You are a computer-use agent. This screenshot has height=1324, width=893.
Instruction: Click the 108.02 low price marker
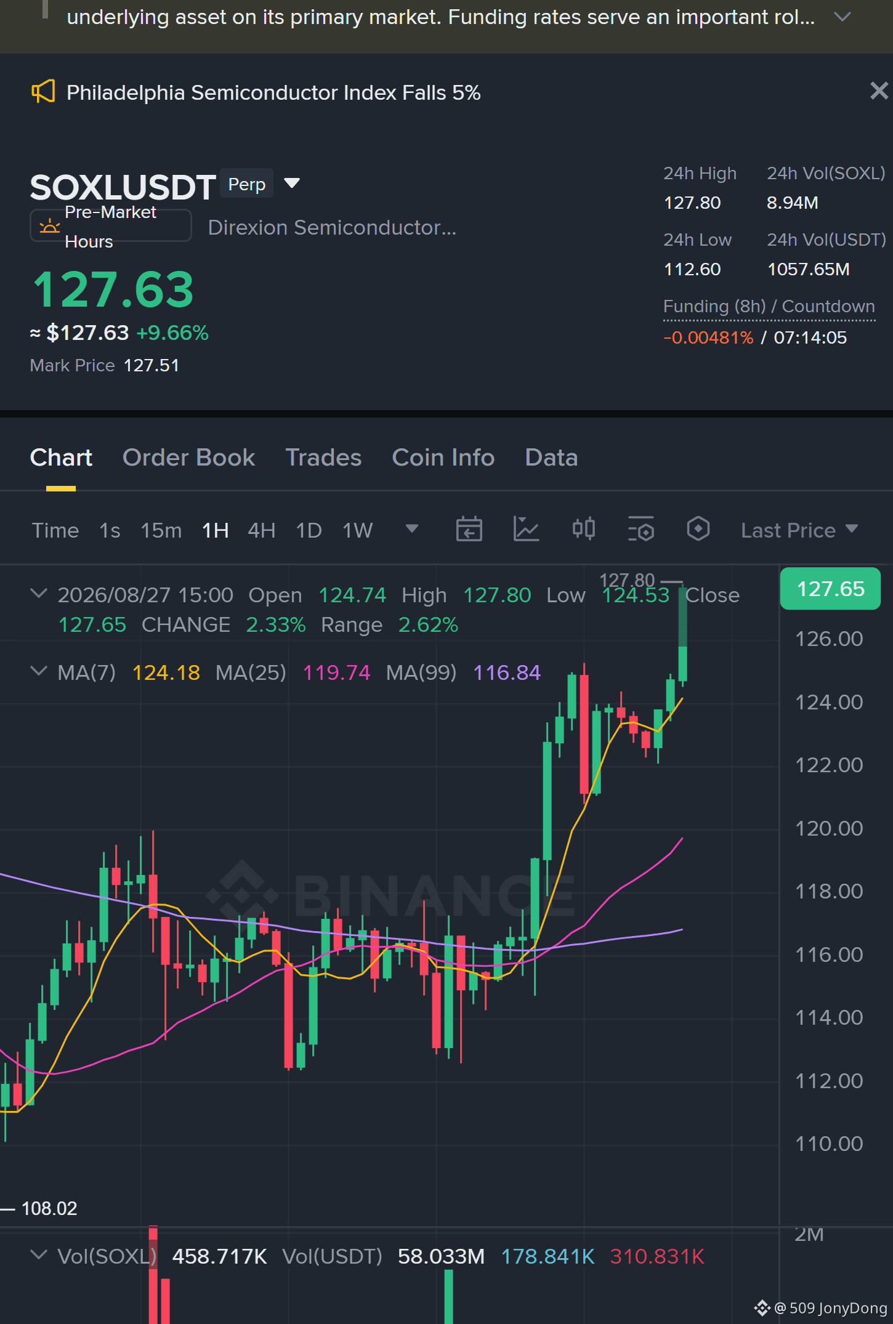[49, 1208]
